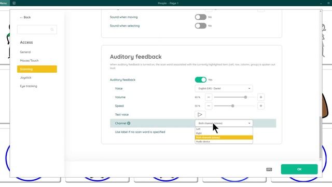
Task: Increase Speed with the plus button
Action: (x=261, y=106)
